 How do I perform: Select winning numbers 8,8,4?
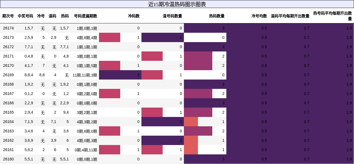pyautogui.click(x=29, y=75)
